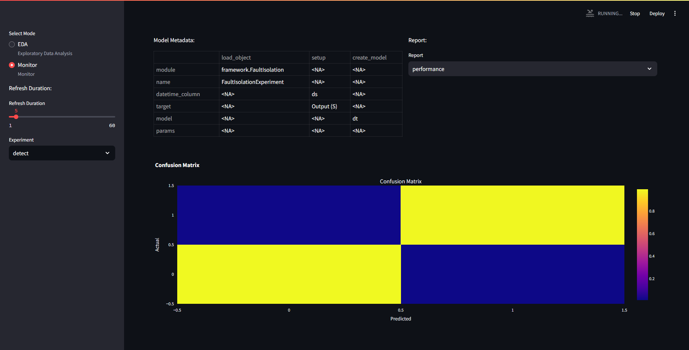
Task: Stop the running script
Action: point(635,13)
